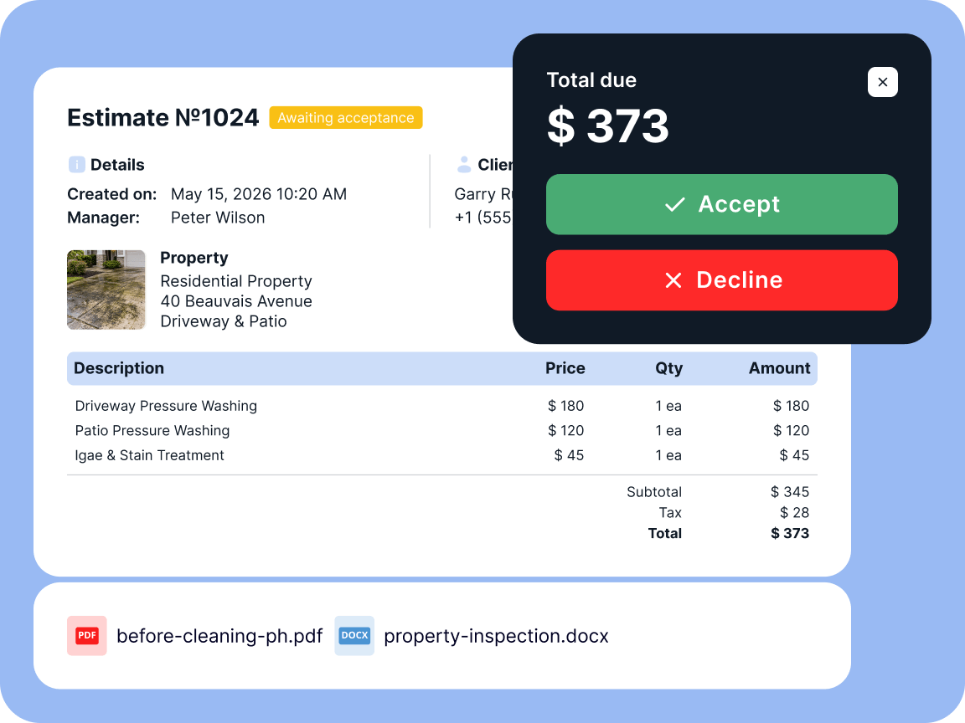Screen dimensions: 965x723
Task: Click the Subtotal value $ 345
Action: coord(790,492)
